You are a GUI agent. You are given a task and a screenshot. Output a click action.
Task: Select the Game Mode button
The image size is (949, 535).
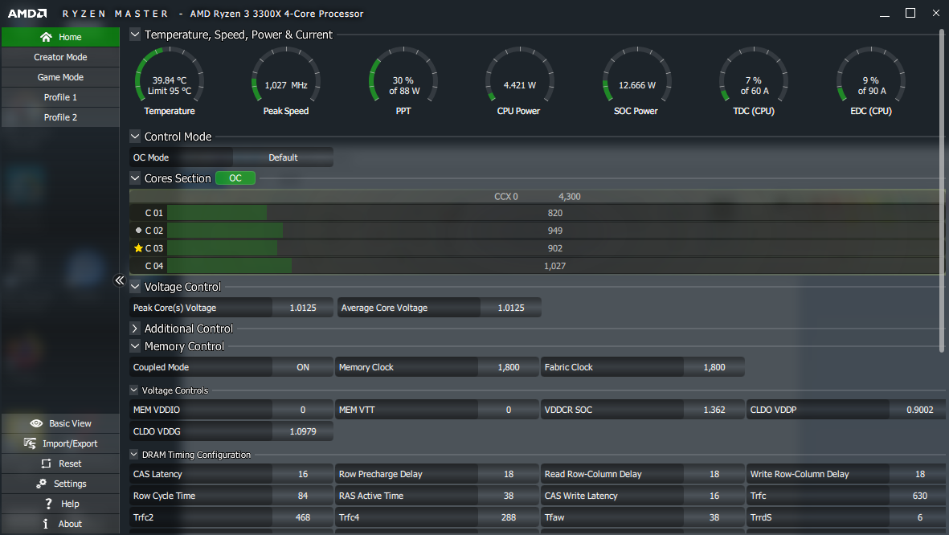60,77
